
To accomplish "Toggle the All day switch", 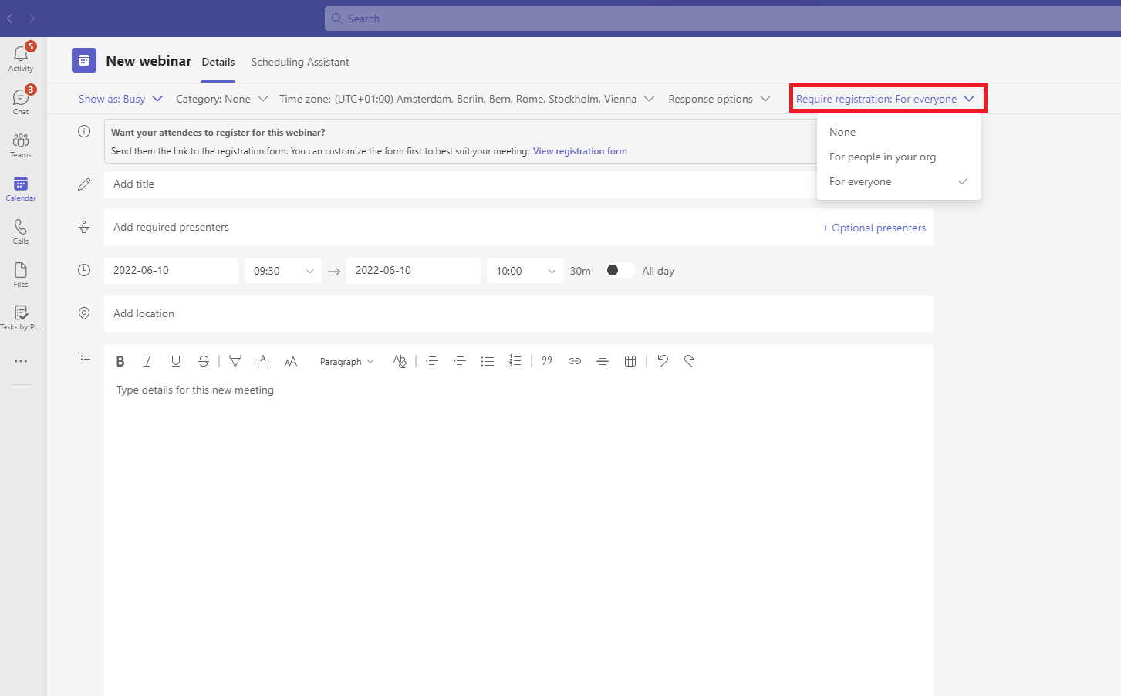I will 620,270.
